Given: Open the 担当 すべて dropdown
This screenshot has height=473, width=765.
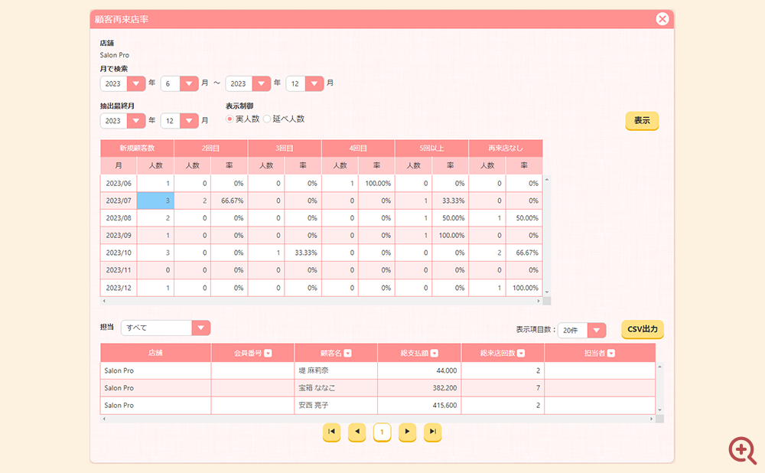Looking at the screenshot, I should pyautogui.click(x=201, y=328).
